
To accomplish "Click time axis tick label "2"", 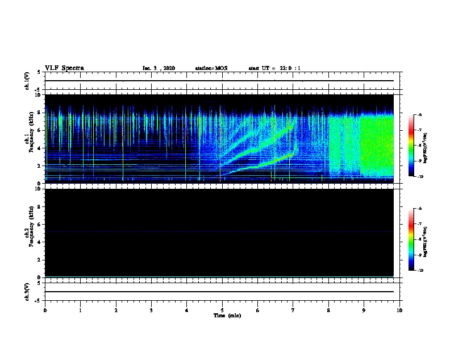I will pyautogui.click(x=116, y=310).
